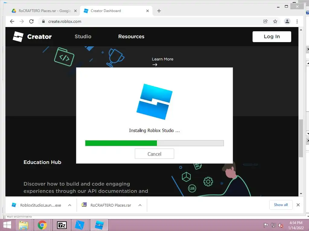Click the page scrollbar down arrow

coord(301,194)
